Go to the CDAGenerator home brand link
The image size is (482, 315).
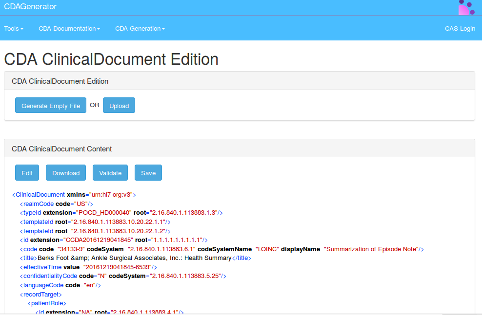30,7
